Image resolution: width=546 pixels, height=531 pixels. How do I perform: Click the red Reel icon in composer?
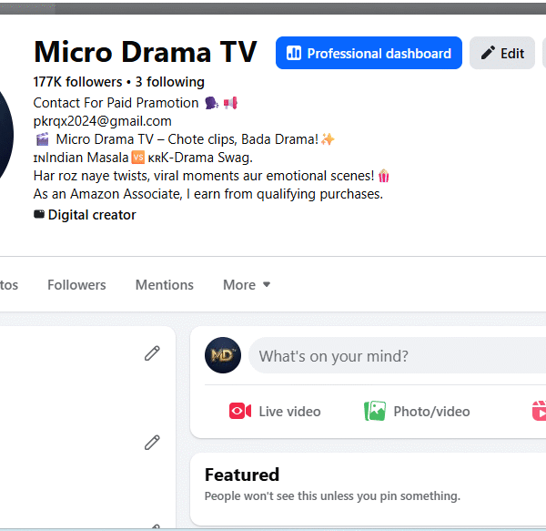point(539,411)
